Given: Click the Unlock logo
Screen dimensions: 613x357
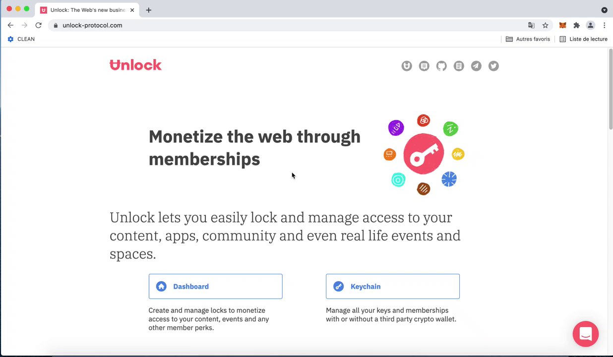Looking at the screenshot, I should pyautogui.click(x=135, y=65).
